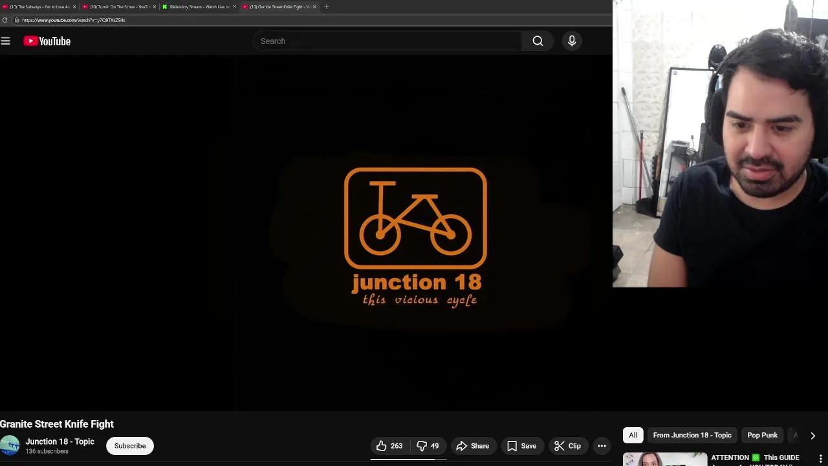Screen dimensions: 828x466
Task: Save the video to a playlist
Action: pyautogui.click(x=521, y=446)
